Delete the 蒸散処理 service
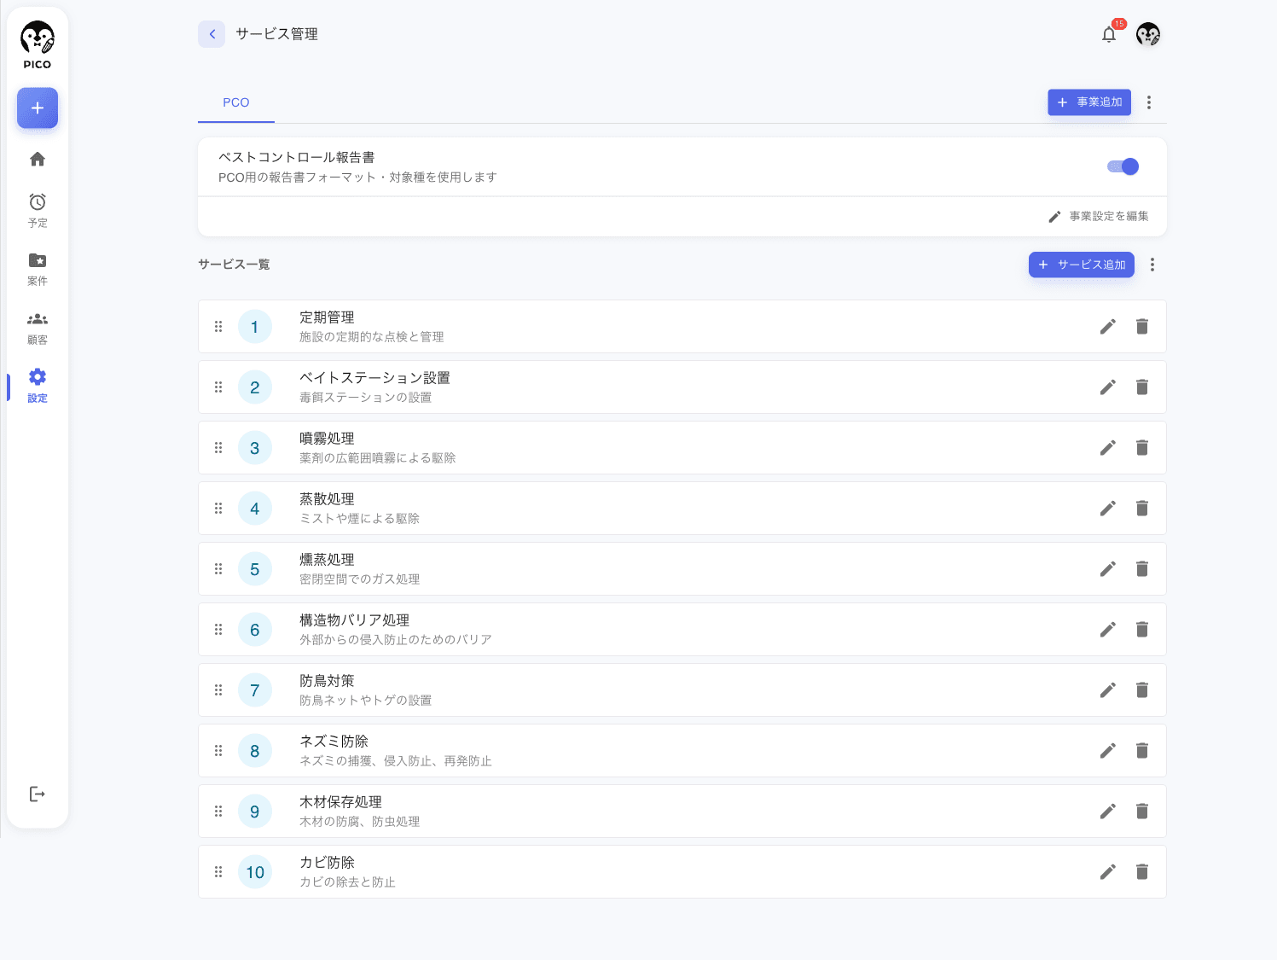Screen dimensions: 1277x960 [x=1142, y=509]
